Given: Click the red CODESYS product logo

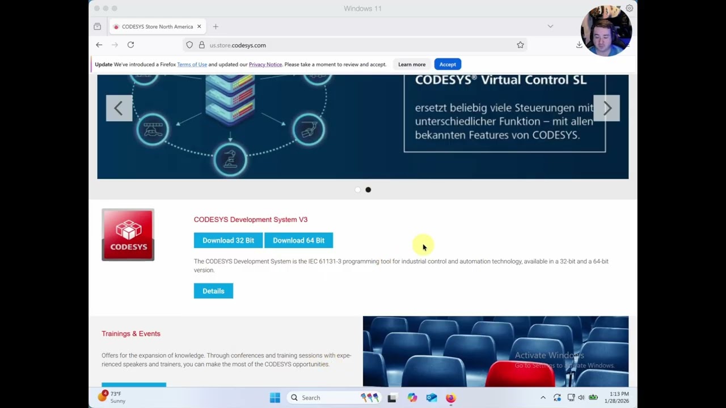Looking at the screenshot, I should click(128, 235).
